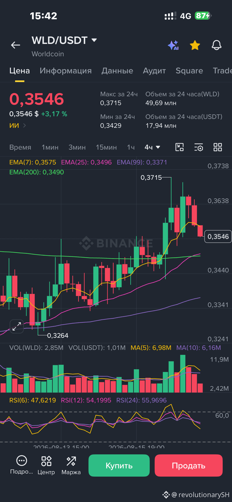
Task: Click the 0,3264 low marker on chart
Action: pyautogui.click(x=57, y=335)
